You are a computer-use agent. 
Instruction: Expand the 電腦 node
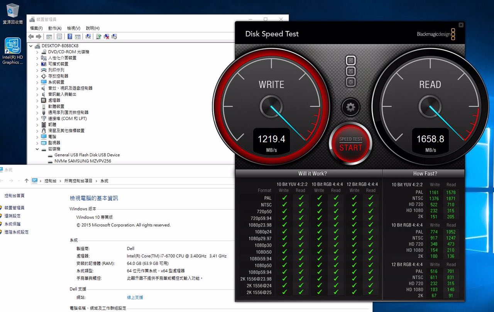[x=37, y=137]
